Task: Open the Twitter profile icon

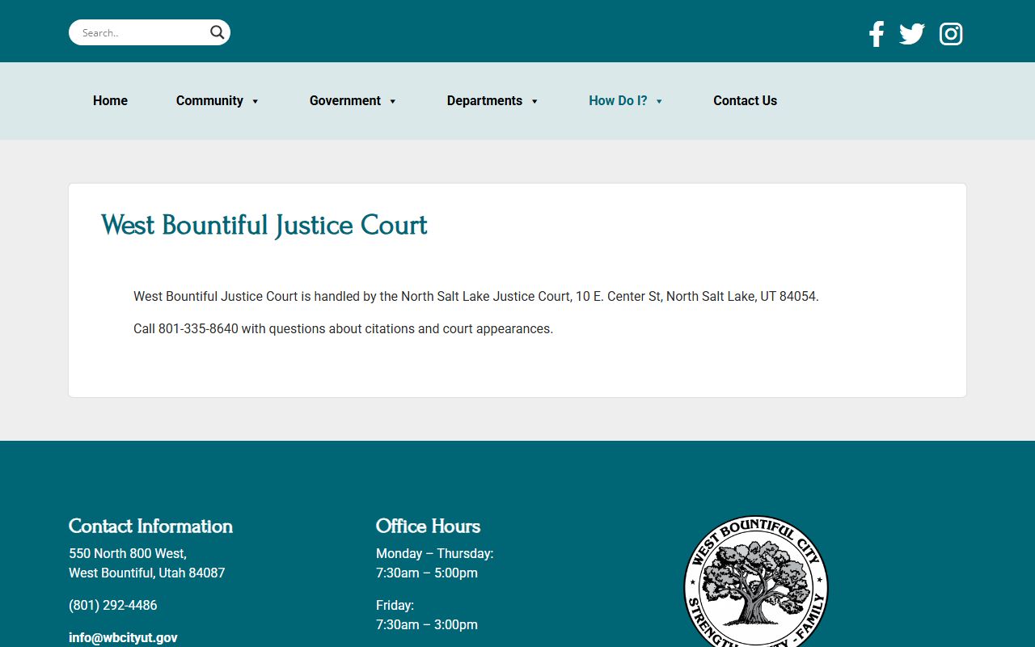Action: [x=912, y=34]
